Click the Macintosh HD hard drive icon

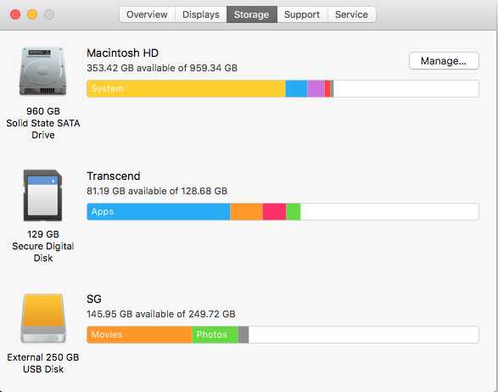[43, 71]
